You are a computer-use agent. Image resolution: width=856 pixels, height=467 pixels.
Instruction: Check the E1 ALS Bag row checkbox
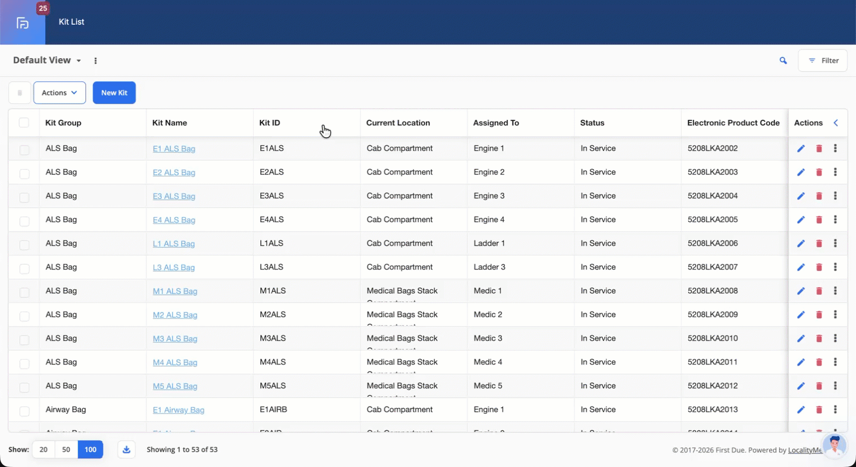coord(24,150)
